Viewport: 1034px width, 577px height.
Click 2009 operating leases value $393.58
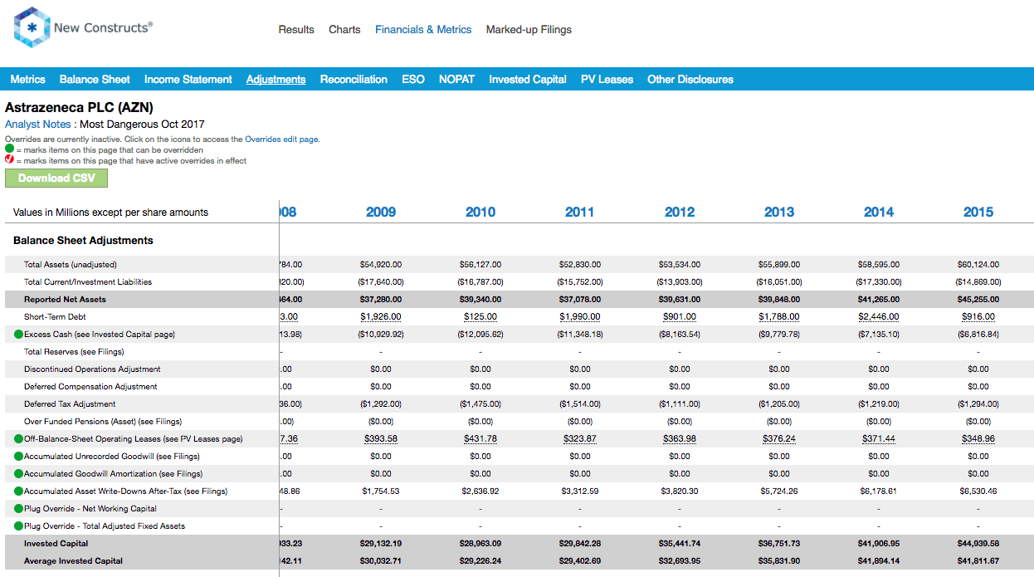[x=381, y=439]
